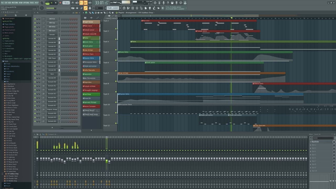
Task: Click the 808 Kick channel button
Action: click(x=52, y=19)
